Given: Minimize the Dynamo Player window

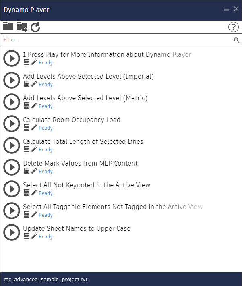Looking at the screenshot, I should tap(227, 10).
